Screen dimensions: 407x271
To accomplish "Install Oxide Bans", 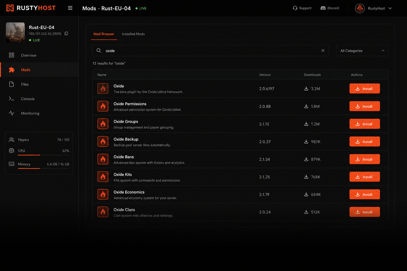I will (x=365, y=159).
